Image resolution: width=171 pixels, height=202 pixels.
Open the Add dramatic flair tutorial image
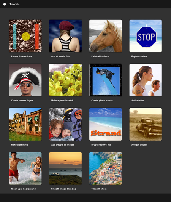click(x=65, y=36)
